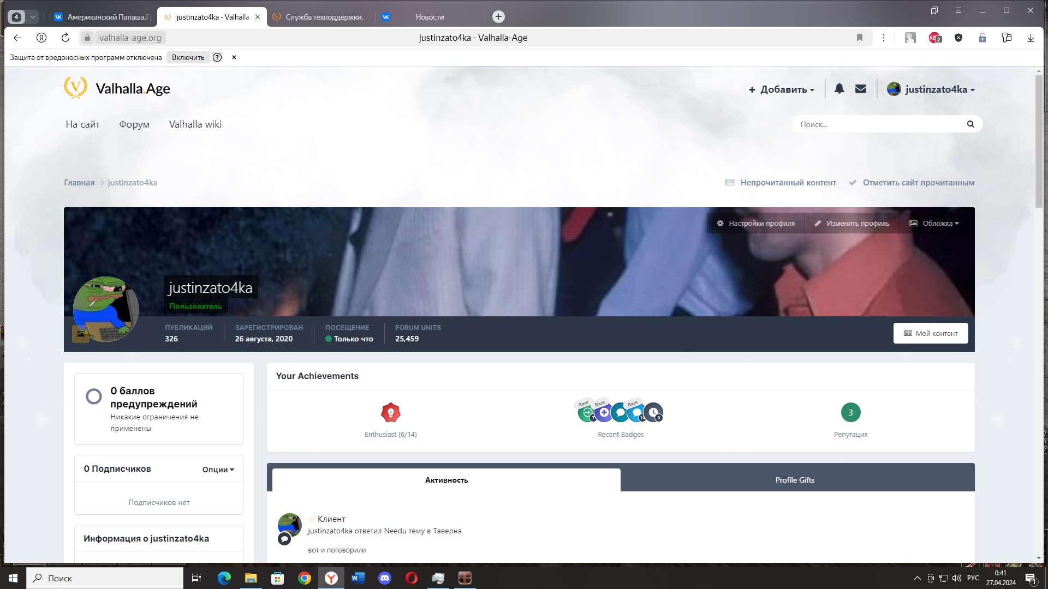This screenshot has width=1048, height=589.
Task: Dismiss the protection disabled notice bar
Action: click(234, 57)
